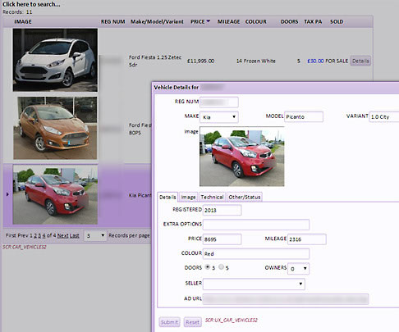The height and width of the screenshot is (332, 399).
Task: Sort by the REG NUM column header
Action: coord(112,21)
